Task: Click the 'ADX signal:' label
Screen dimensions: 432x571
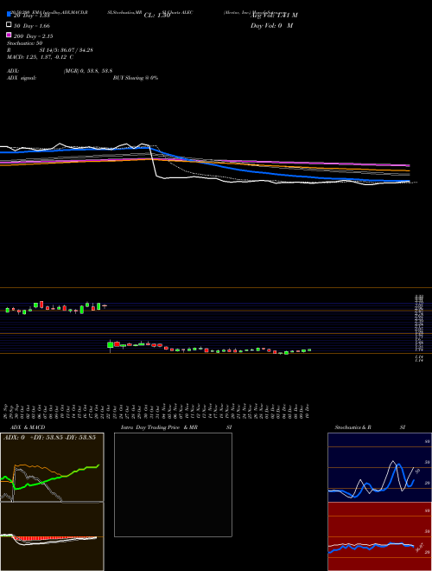Action: click(22, 78)
